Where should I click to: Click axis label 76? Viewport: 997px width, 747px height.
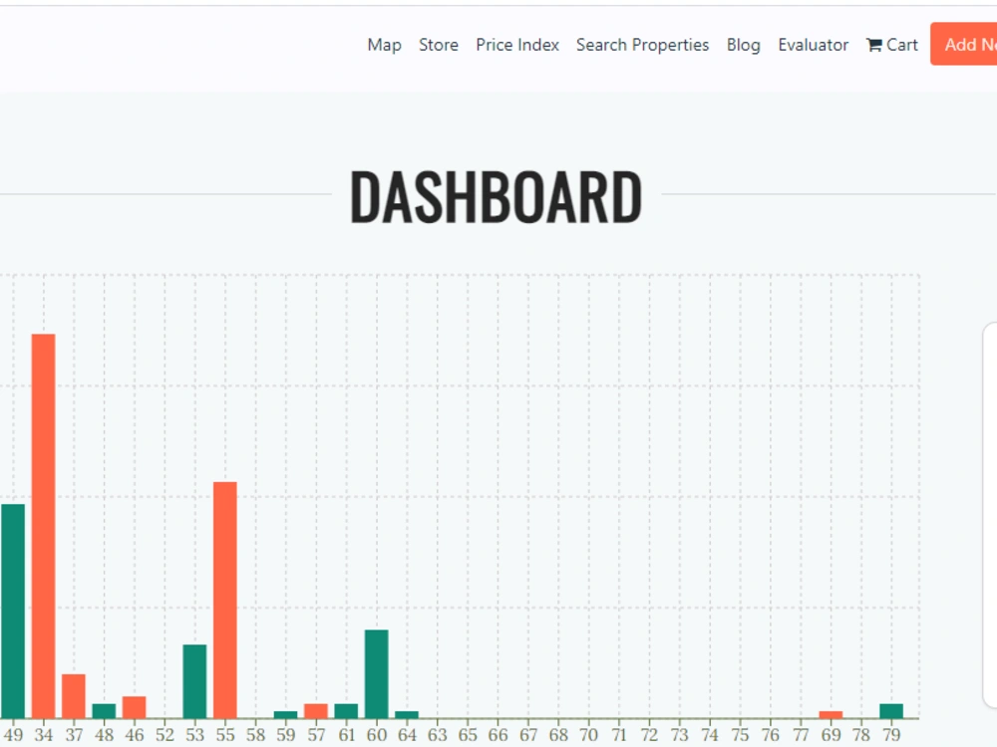(x=770, y=735)
